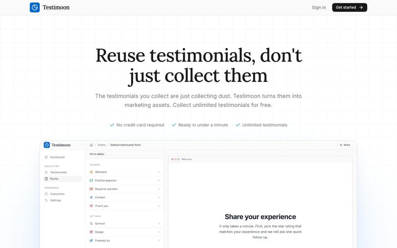Click the Thank you heart icon
The image size is (397, 248).
tap(91, 206)
